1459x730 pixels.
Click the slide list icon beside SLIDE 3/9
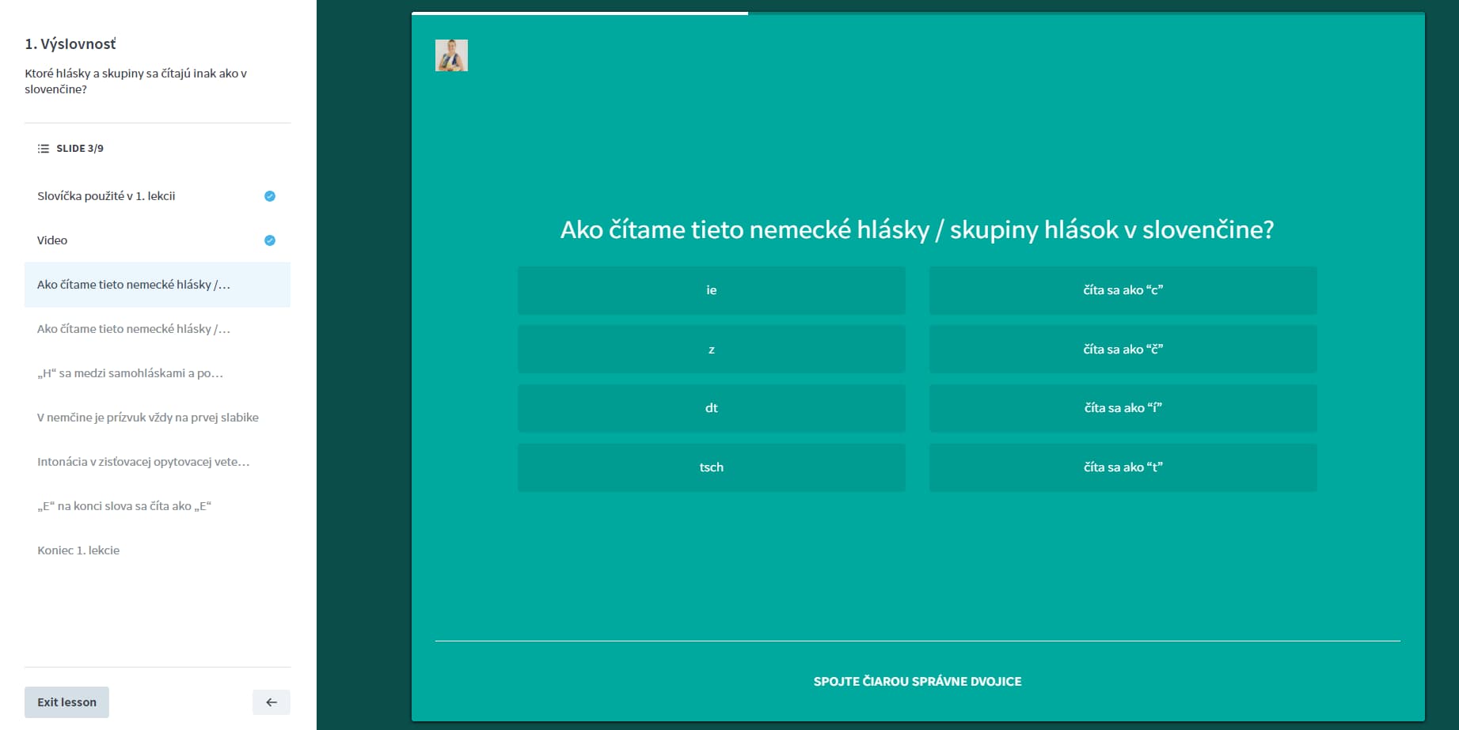[43, 149]
